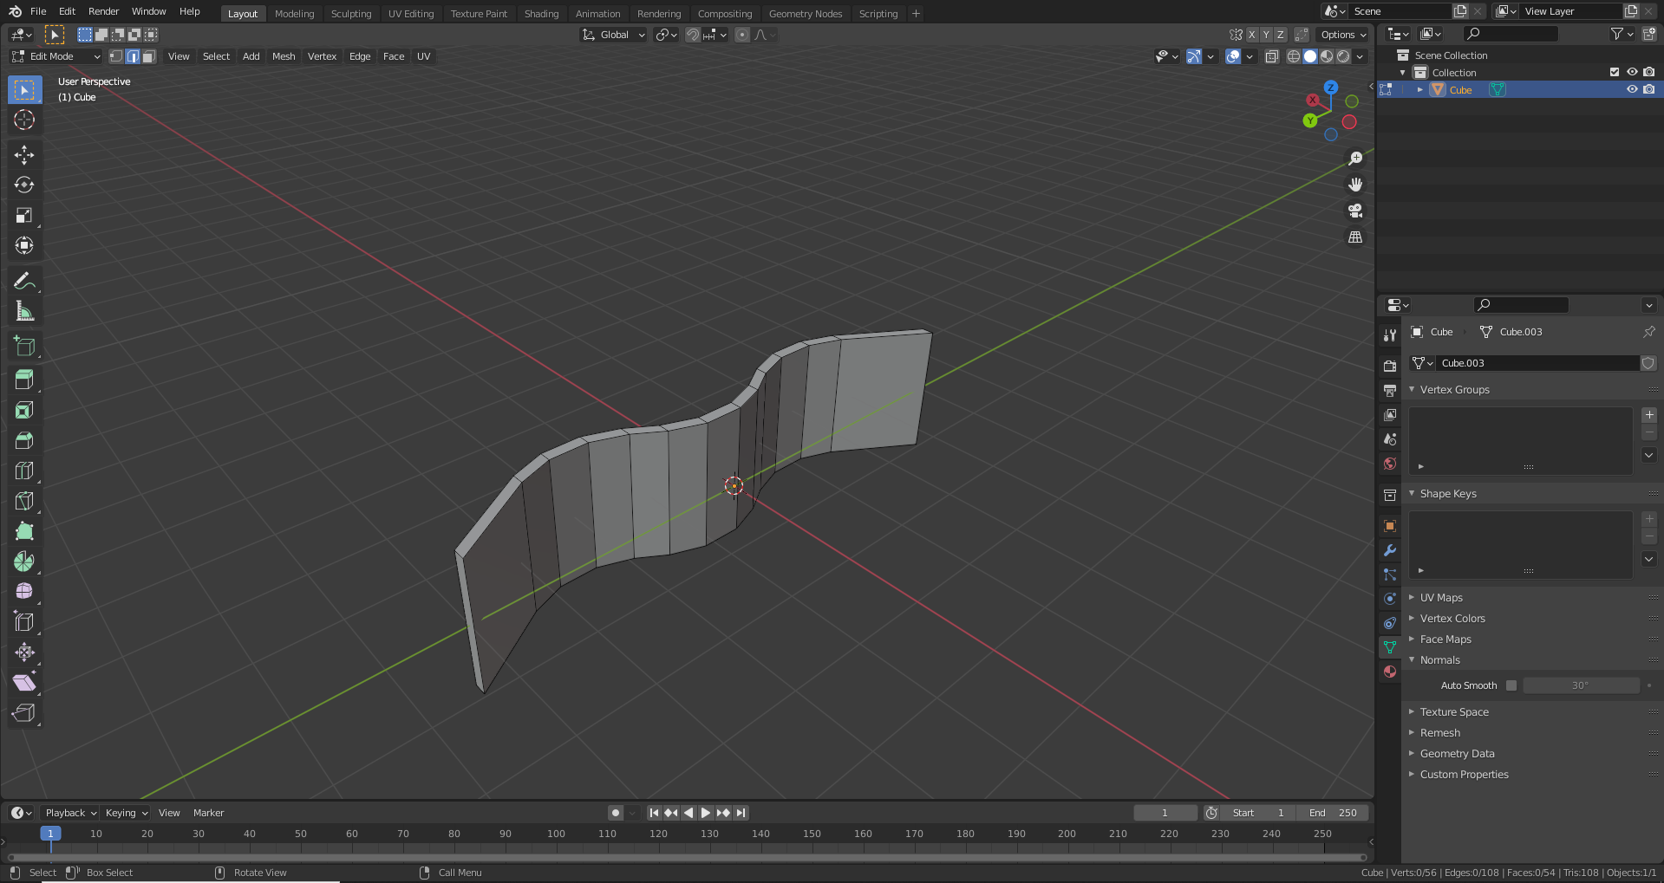Select the Measure tool
1664x883 pixels.
click(24, 311)
